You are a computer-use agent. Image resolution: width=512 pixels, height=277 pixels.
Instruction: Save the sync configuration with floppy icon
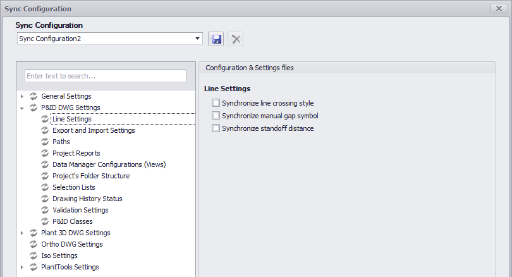(x=216, y=39)
